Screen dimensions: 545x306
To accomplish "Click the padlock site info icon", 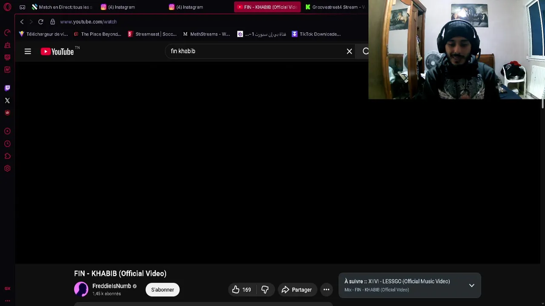I will pos(53,22).
